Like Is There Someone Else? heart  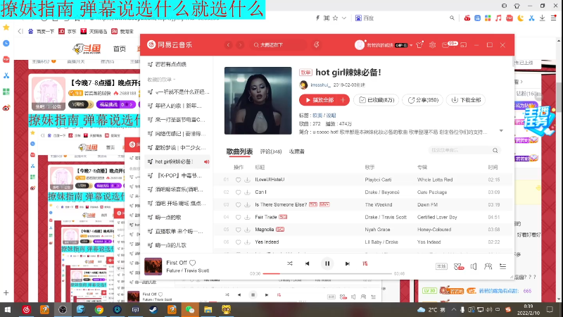point(238,204)
